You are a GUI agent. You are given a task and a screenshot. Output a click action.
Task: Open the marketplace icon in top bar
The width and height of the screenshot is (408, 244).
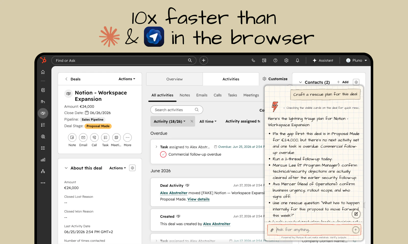264,60
